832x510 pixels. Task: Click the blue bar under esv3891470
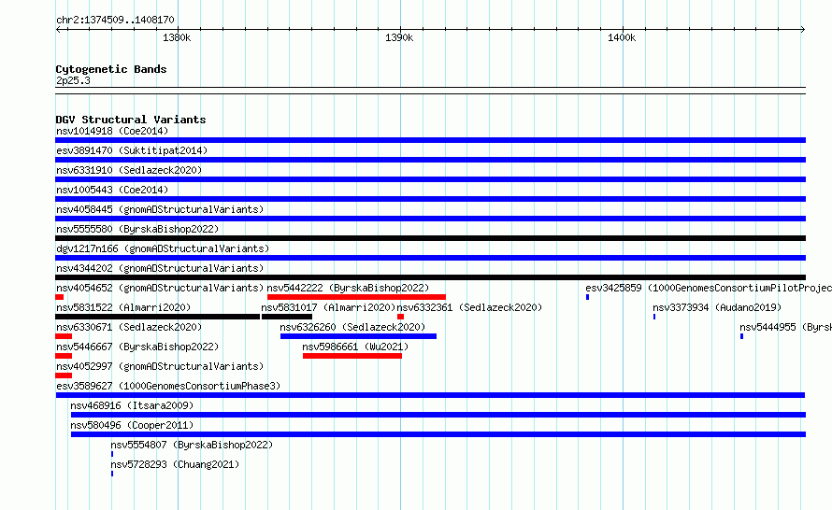[x=430, y=160]
